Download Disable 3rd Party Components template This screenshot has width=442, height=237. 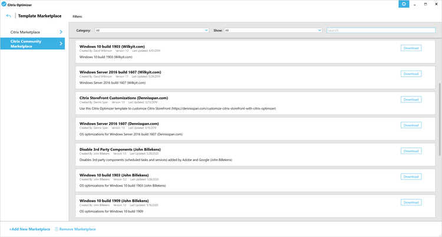pos(411,151)
